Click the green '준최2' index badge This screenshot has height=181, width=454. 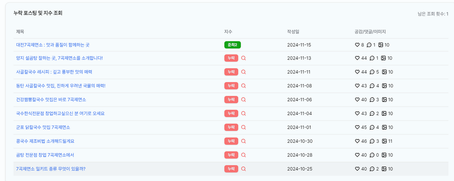tap(232, 45)
